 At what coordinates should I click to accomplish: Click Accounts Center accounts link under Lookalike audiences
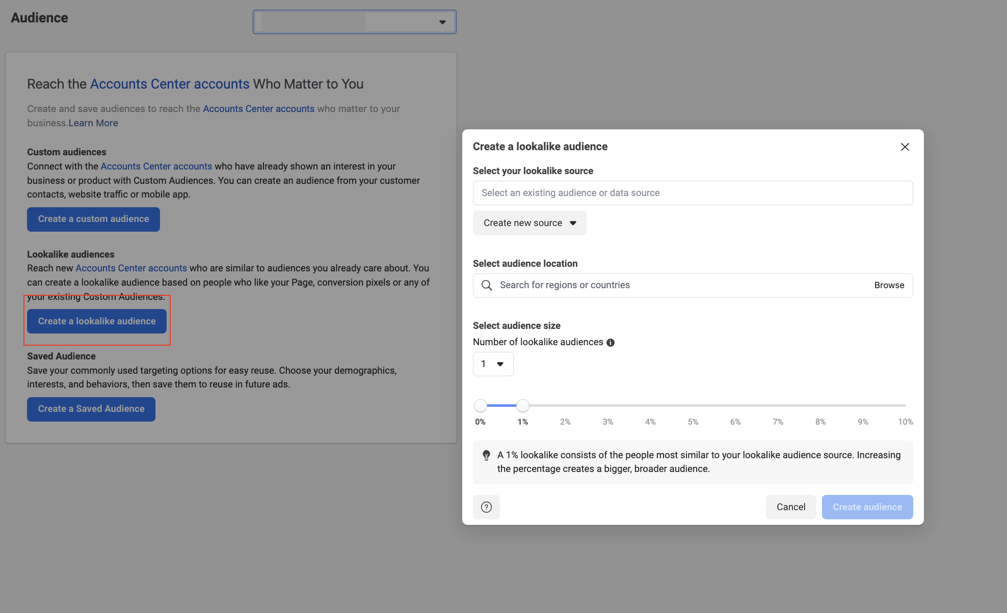(131, 268)
